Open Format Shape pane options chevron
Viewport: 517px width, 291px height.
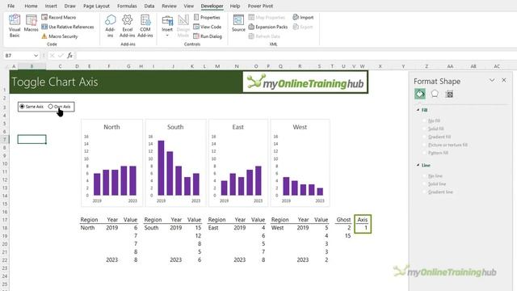point(492,80)
